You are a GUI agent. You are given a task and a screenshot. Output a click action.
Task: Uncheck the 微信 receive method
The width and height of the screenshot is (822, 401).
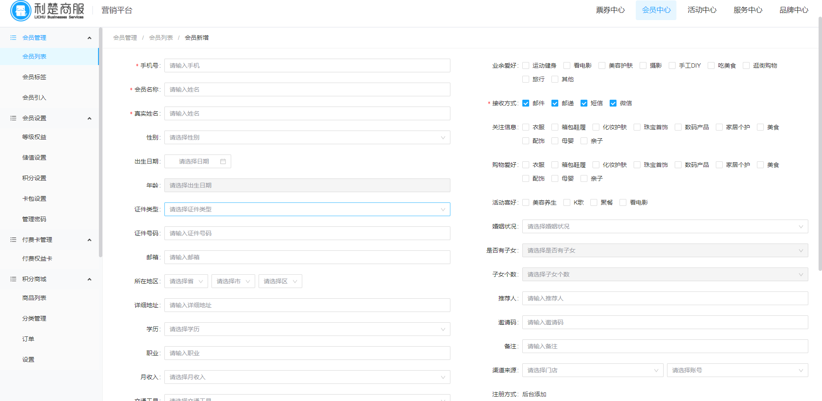(613, 103)
